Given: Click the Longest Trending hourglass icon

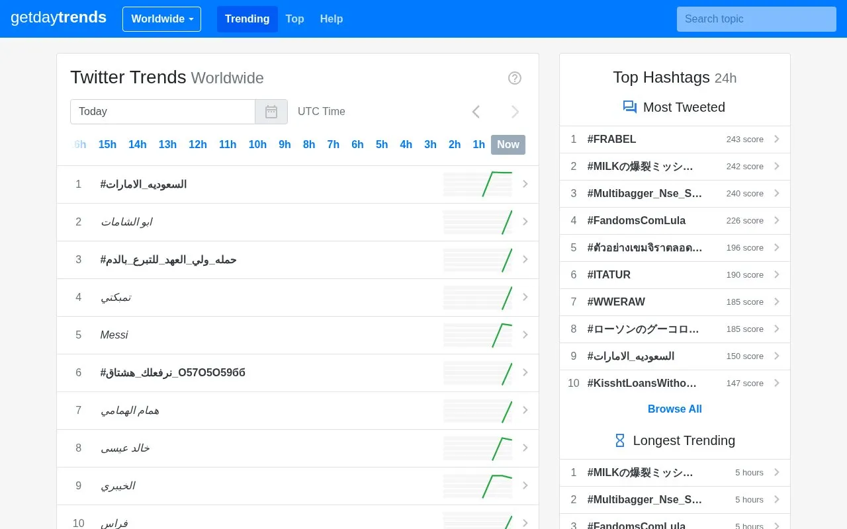Looking at the screenshot, I should (620, 440).
